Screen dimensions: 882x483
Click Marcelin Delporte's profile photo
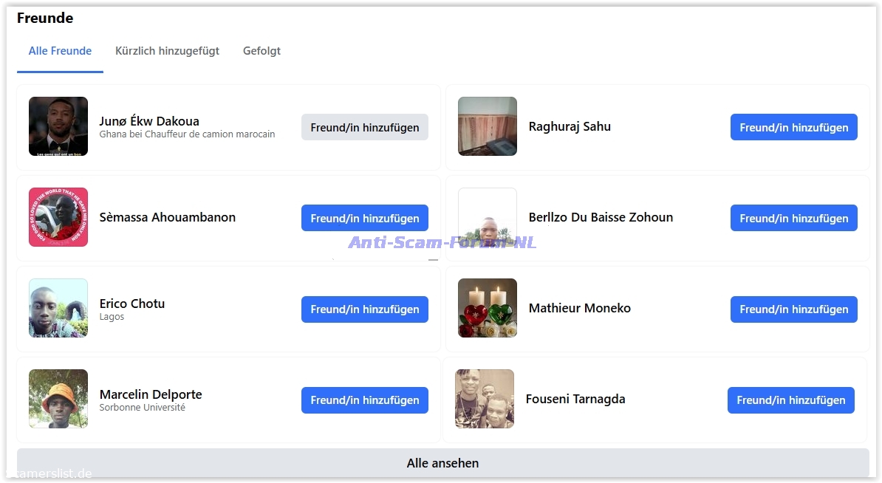58,399
